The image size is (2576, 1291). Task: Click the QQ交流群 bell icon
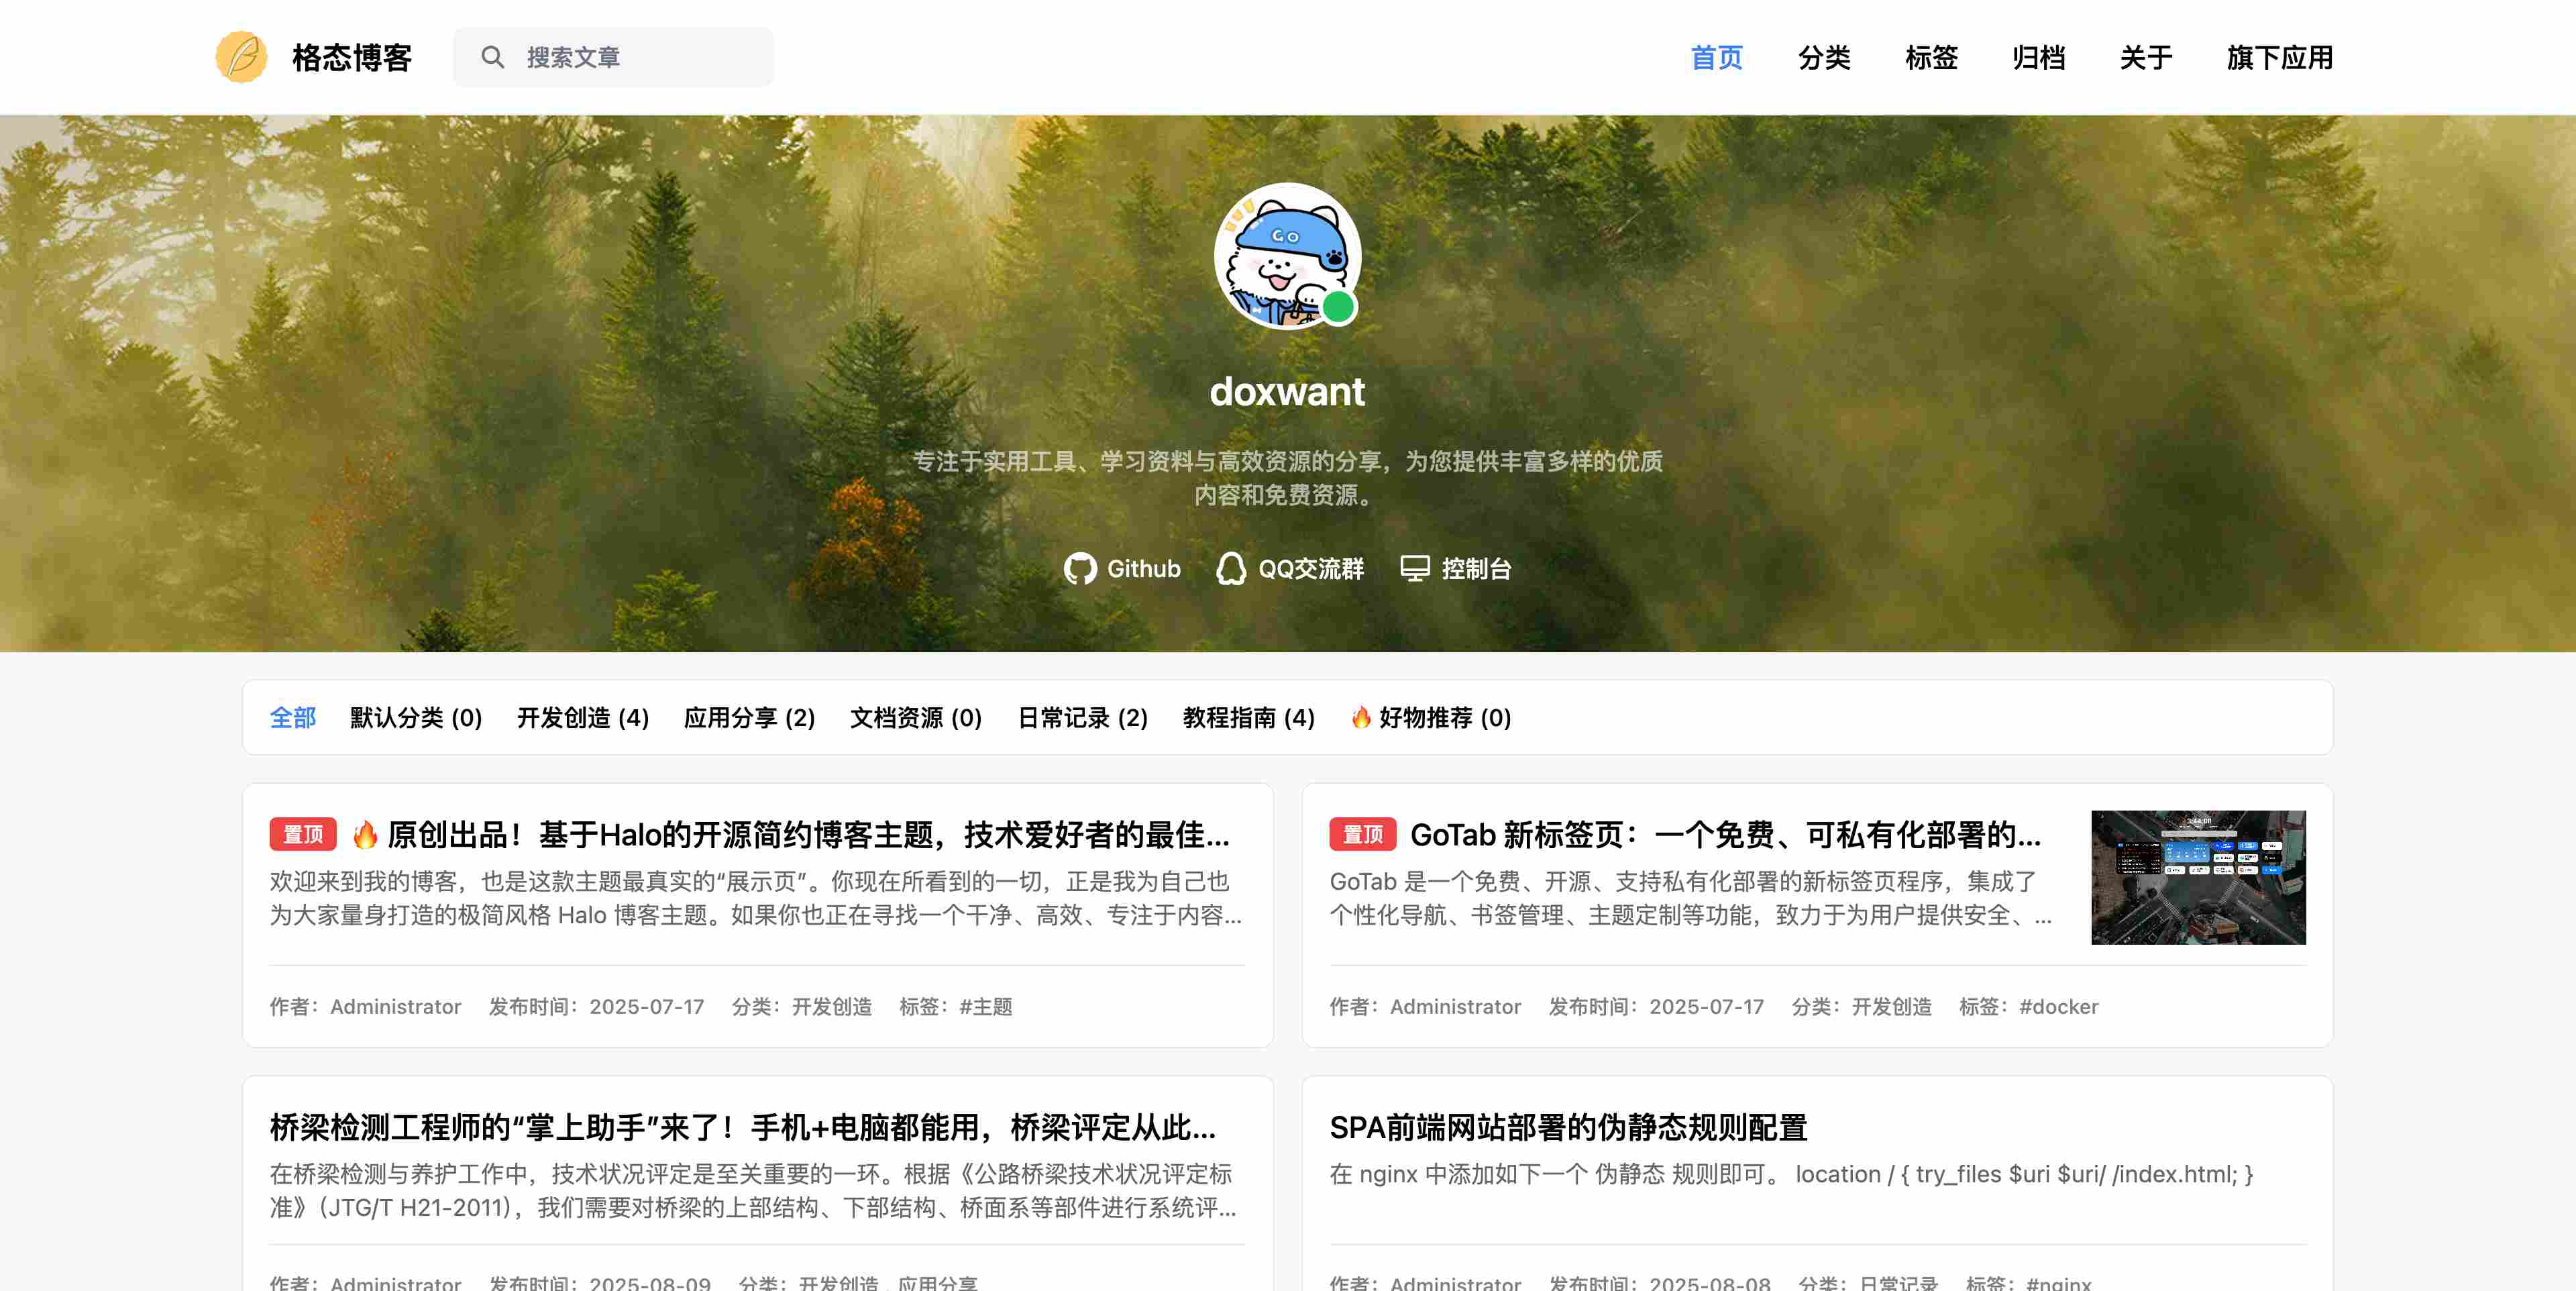click(1230, 569)
